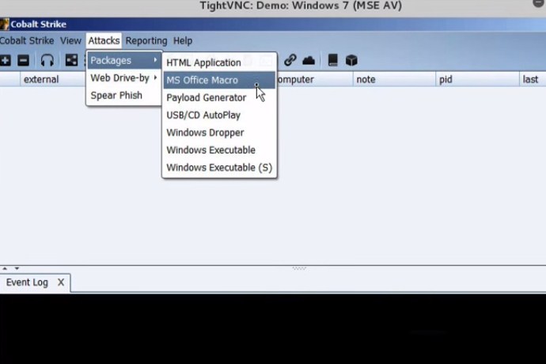The width and height of the screenshot is (546, 364).
Task: Select Payload Generator package
Action: (219, 97)
